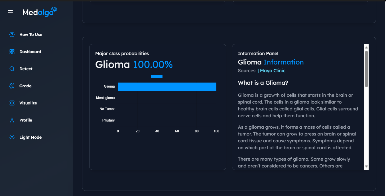Click the How To Use question icon
This screenshot has height=196, width=386.
coord(12,35)
